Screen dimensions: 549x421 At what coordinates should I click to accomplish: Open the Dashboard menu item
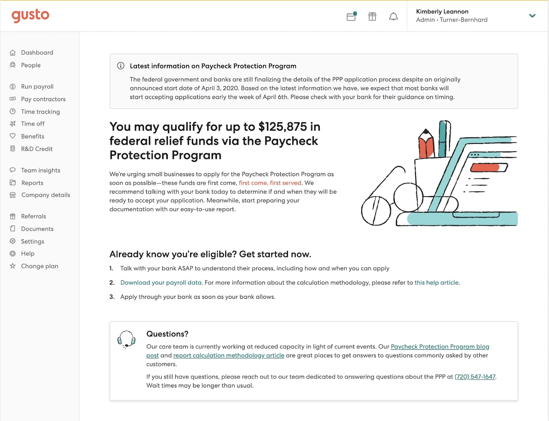coord(37,52)
